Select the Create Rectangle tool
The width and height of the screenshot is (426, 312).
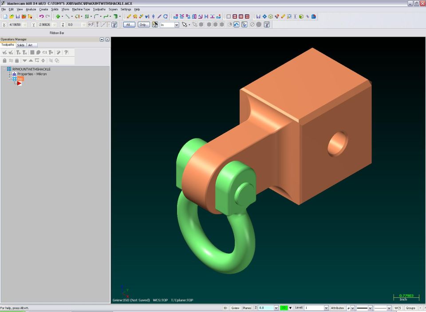(x=87, y=16)
